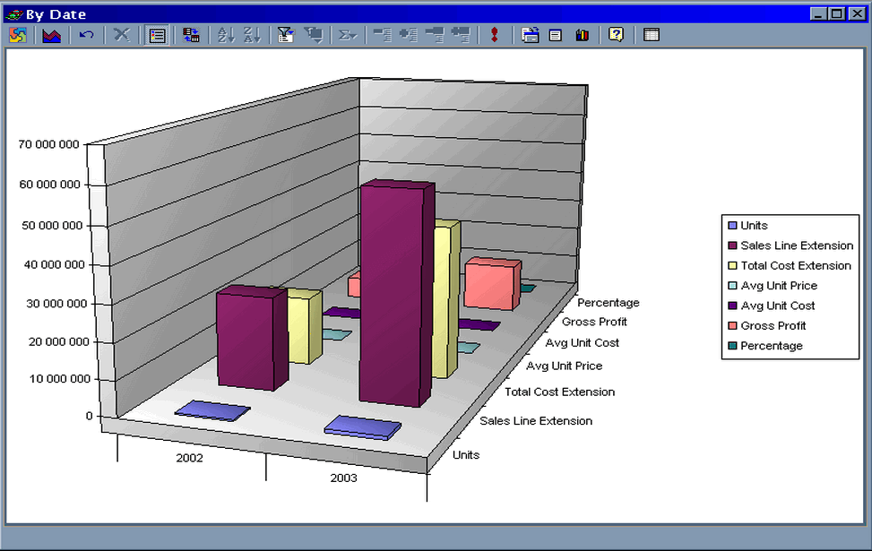The image size is (872, 551).
Task: Click the colored bar-chart report icon
Action: [582, 34]
